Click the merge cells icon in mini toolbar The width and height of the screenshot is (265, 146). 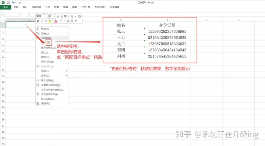79,17
